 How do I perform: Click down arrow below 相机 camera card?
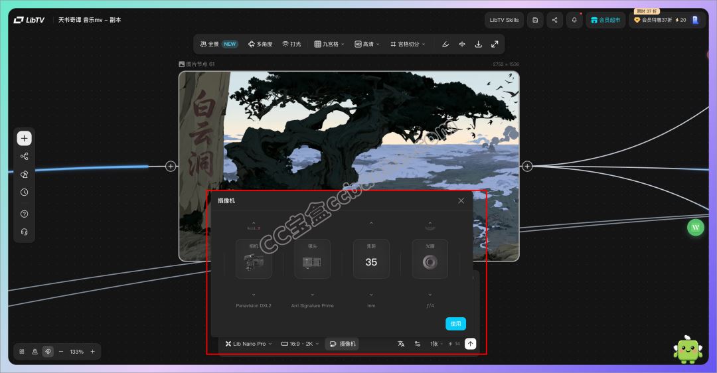tap(254, 295)
